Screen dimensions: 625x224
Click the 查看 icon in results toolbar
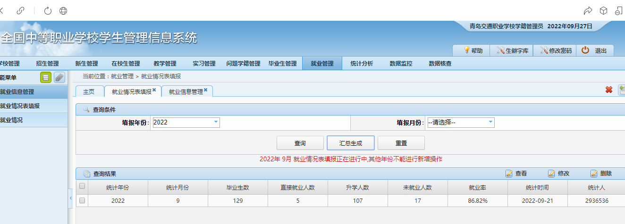[x=509, y=174]
